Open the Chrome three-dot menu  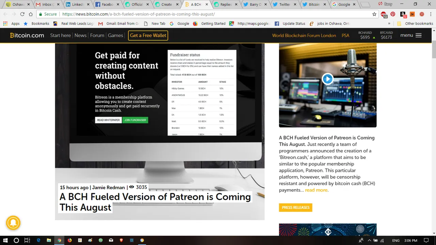[x=430, y=14]
